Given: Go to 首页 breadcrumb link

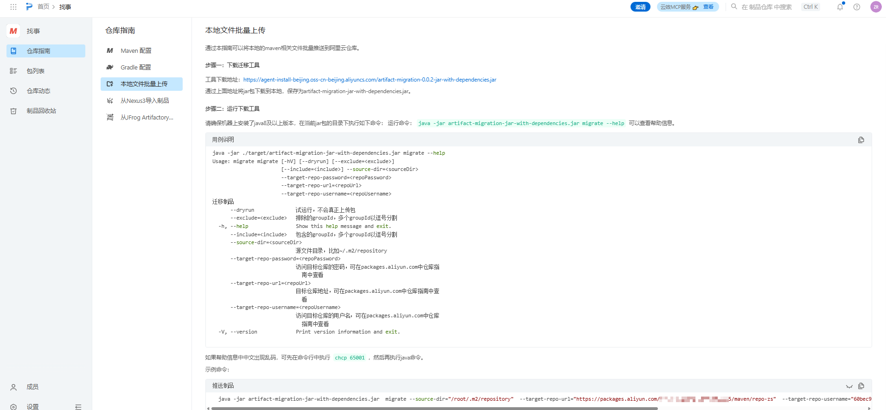Looking at the screenshot, I should pyautogui.click(x=43, y=7).
